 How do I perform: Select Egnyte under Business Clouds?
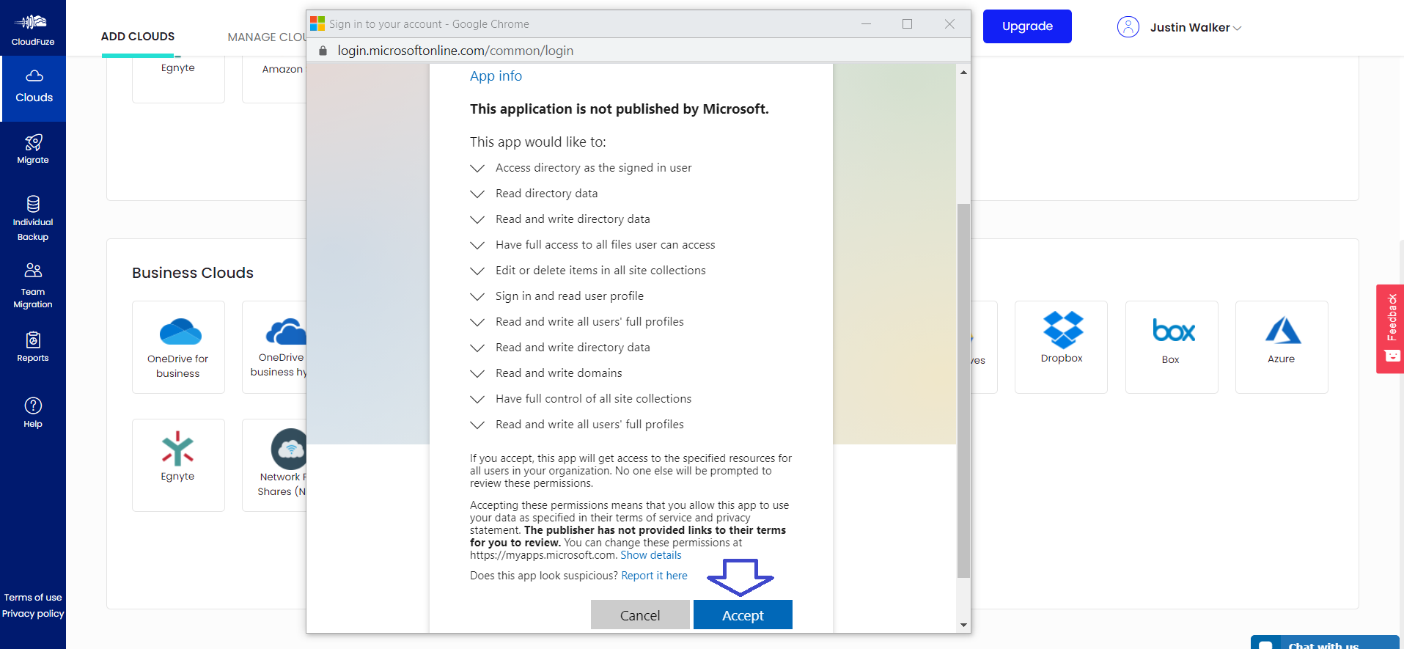coord(178,465)
